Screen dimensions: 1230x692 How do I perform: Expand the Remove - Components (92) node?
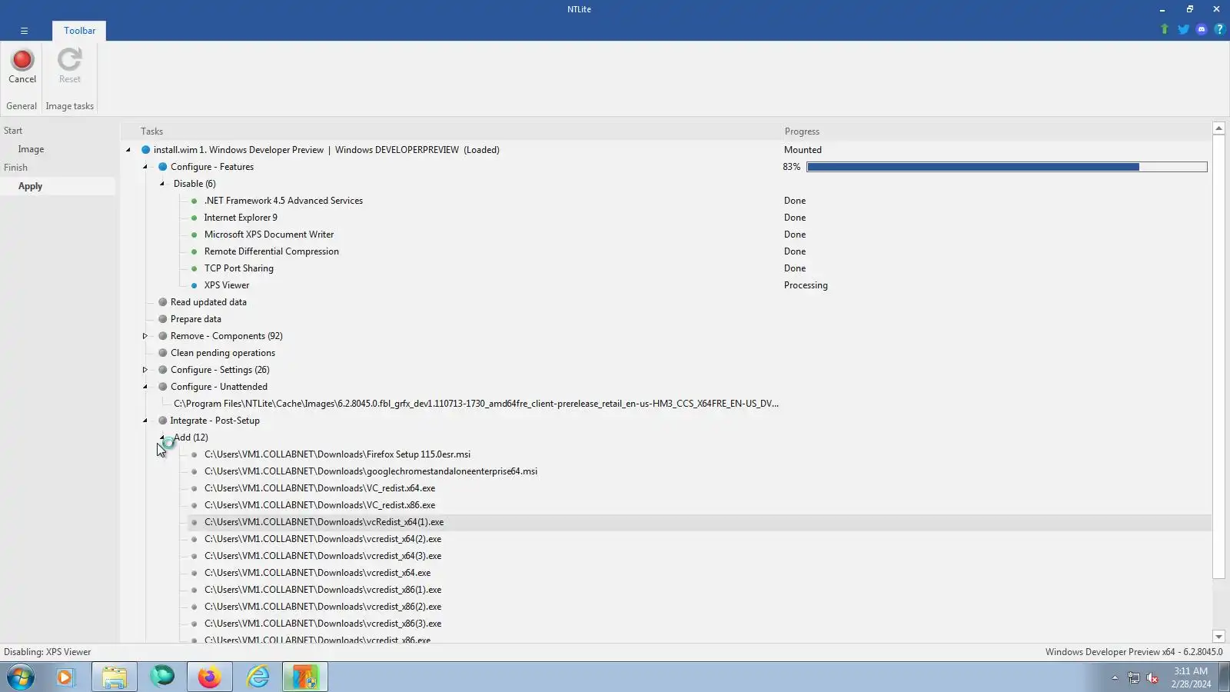(x=145, y=336)
